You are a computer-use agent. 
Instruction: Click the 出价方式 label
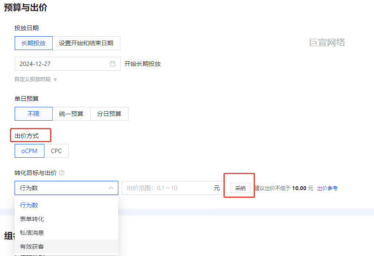(x=26, y=136)
